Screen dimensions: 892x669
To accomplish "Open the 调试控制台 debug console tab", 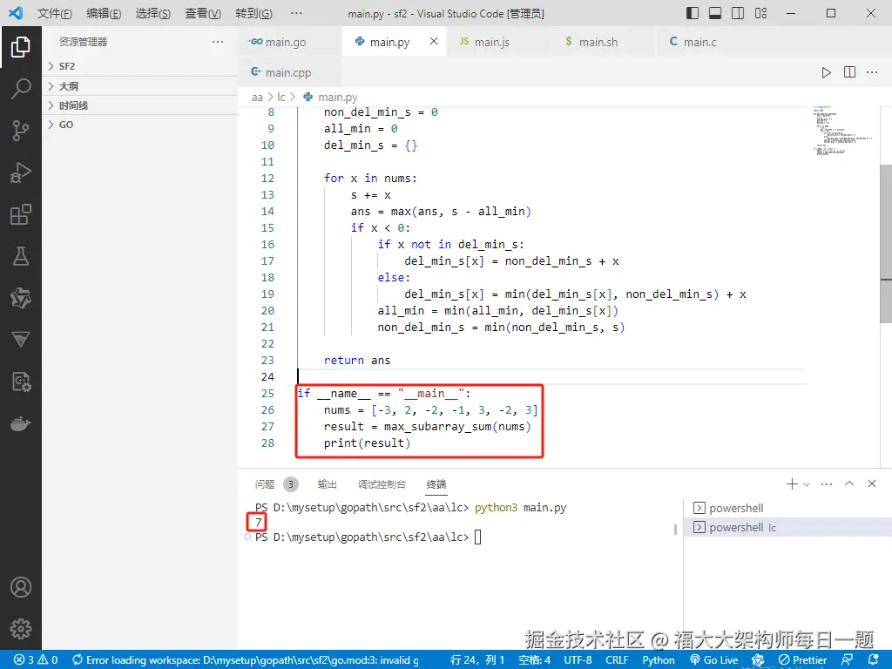I will pos(382,484).
